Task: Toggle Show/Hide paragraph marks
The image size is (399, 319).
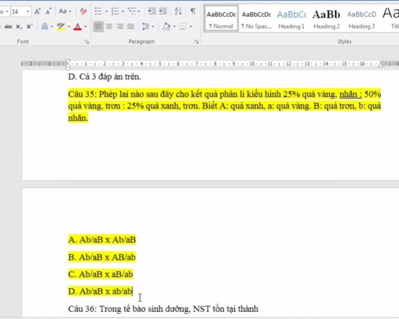Action: pos(193,11)
